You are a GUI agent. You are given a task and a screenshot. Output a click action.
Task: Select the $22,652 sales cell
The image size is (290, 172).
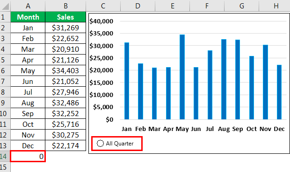65,38
